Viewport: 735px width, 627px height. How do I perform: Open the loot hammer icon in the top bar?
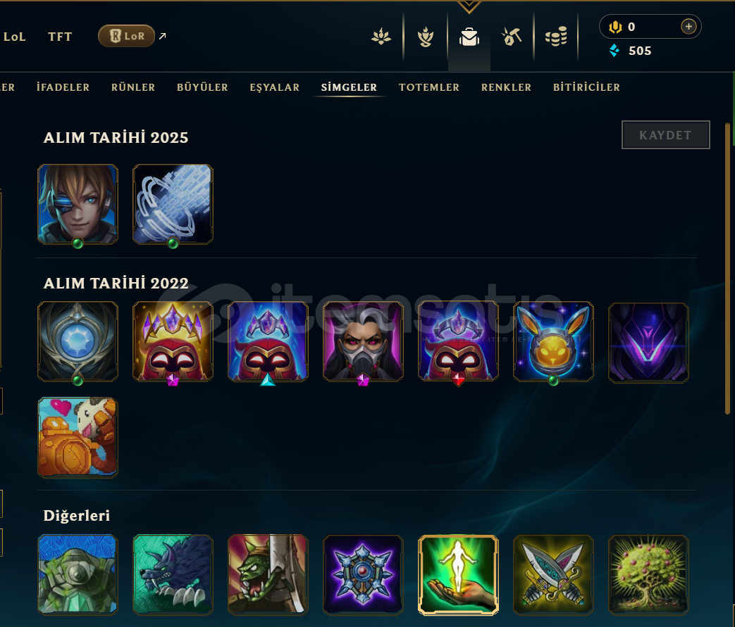coord(512,37)
